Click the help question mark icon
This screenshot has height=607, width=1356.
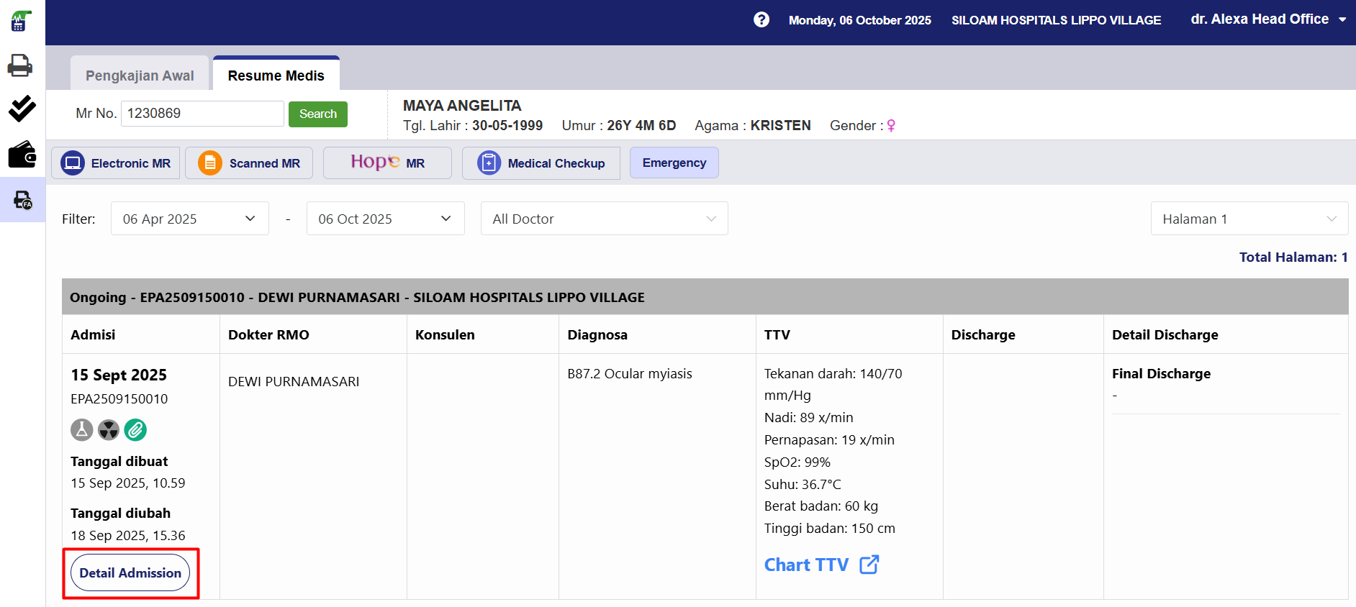[761, 20]
